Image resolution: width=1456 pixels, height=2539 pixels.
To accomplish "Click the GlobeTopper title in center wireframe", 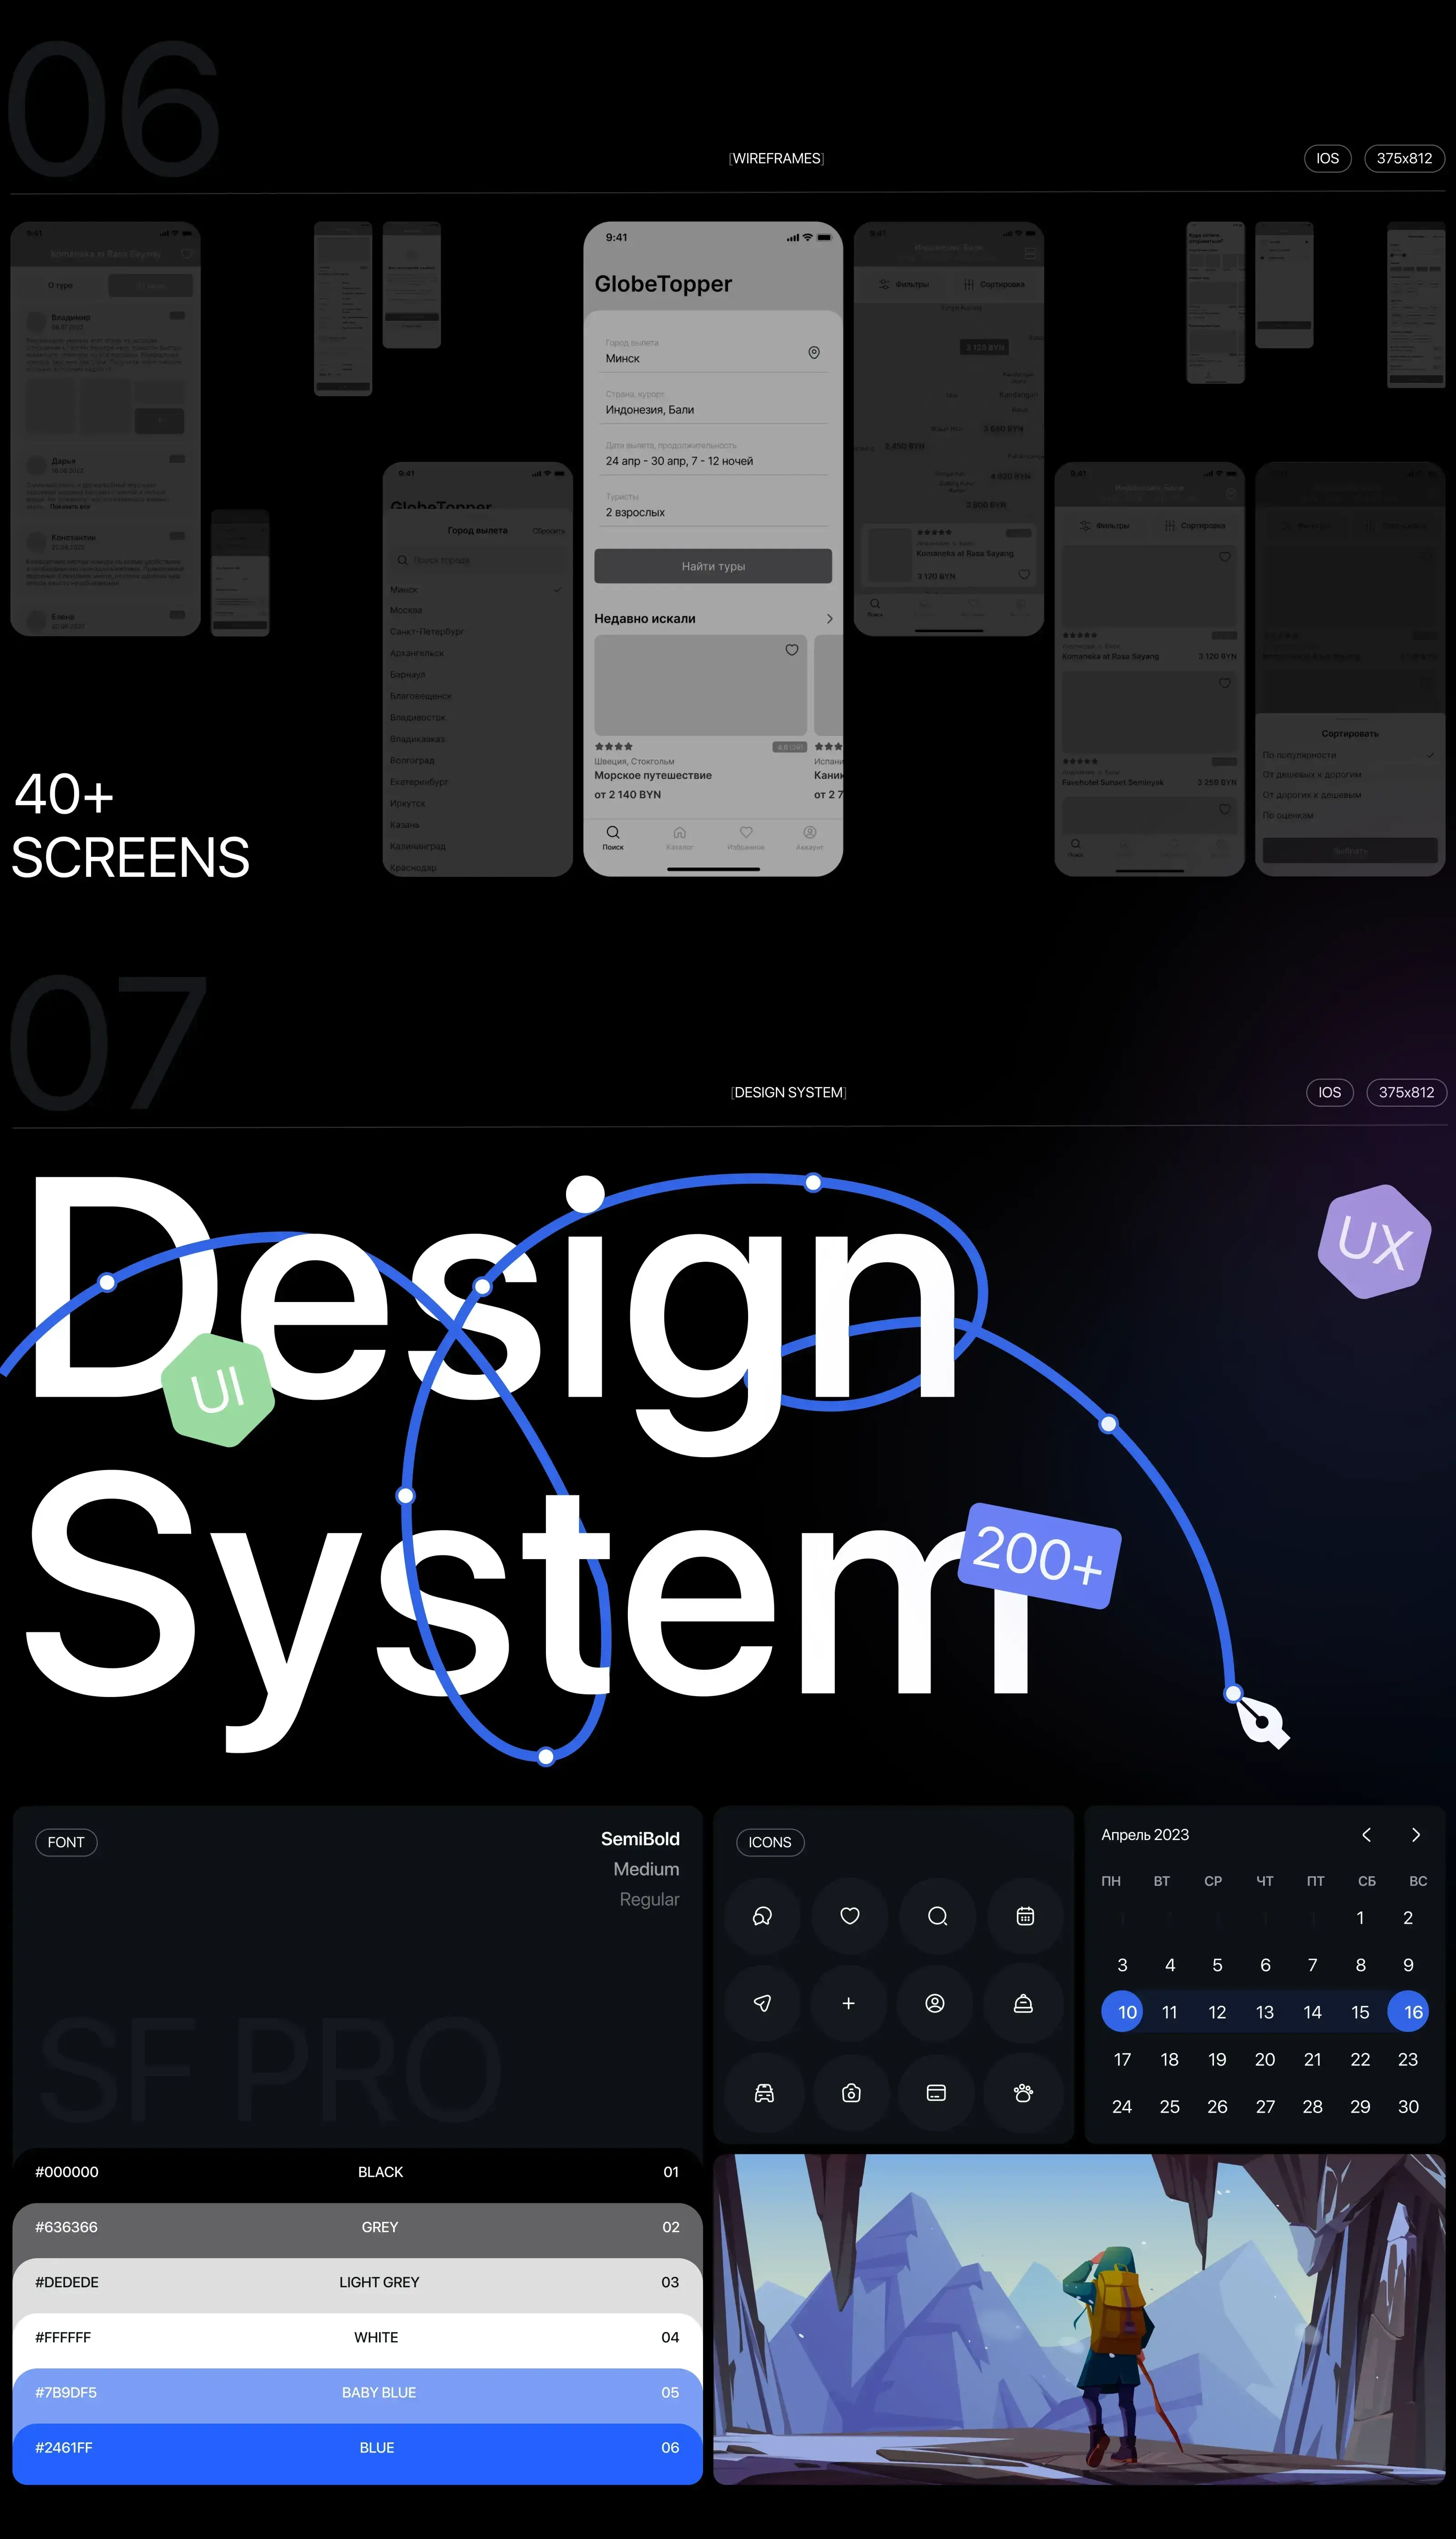I will pyautogui.click(x=663, y=284).
